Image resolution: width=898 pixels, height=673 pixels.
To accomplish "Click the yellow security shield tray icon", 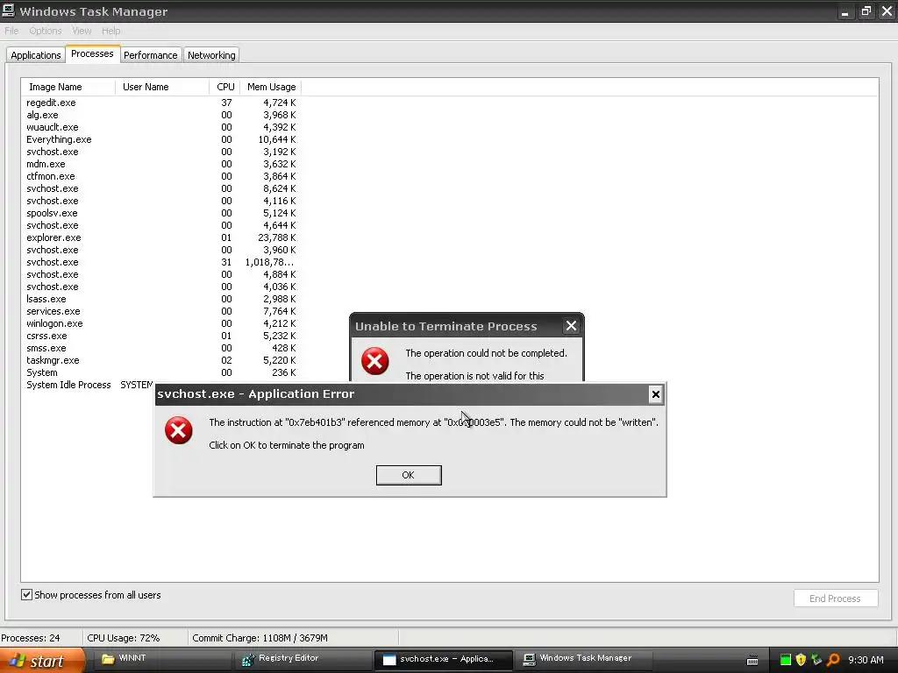I will tap(801, 660).
